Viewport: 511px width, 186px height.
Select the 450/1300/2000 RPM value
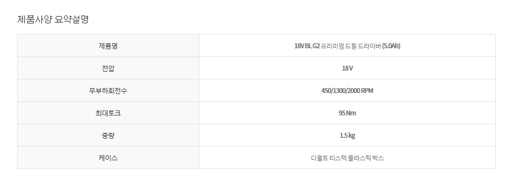tap(347, 91)
